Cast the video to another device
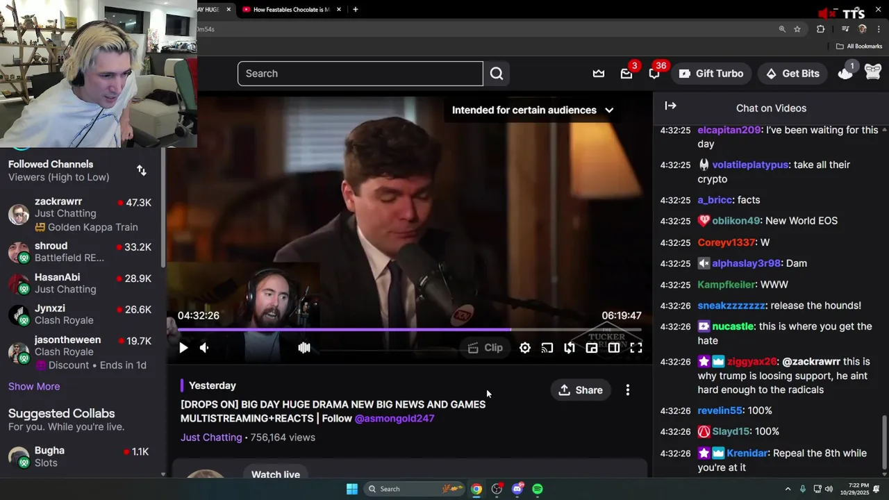Screen dimensions: 889x500 click(x=547, y=348)
